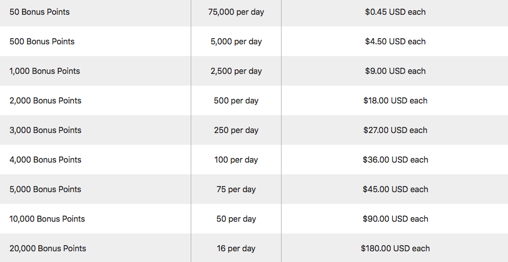Click the $90.00 USD each price
508x262 pixels.
[x=395, y=219]
